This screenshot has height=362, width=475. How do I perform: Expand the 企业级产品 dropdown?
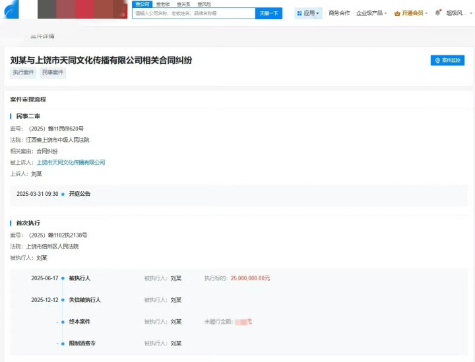(x=371, y=13)
